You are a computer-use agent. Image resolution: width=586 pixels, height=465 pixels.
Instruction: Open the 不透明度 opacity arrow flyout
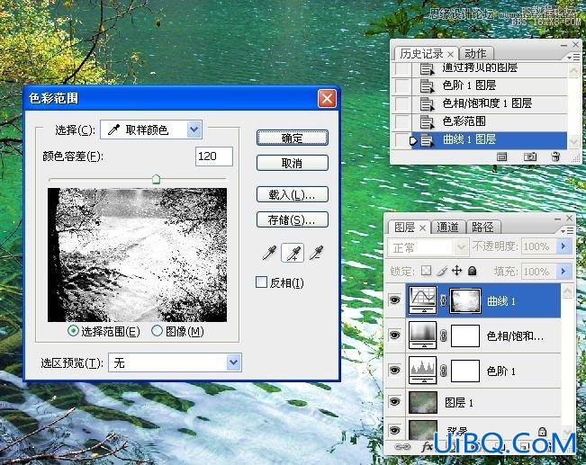click(563, 246)
